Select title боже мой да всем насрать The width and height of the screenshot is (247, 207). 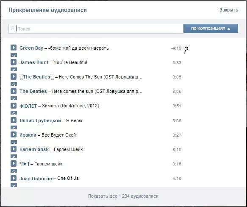click(x=79, y=48)
